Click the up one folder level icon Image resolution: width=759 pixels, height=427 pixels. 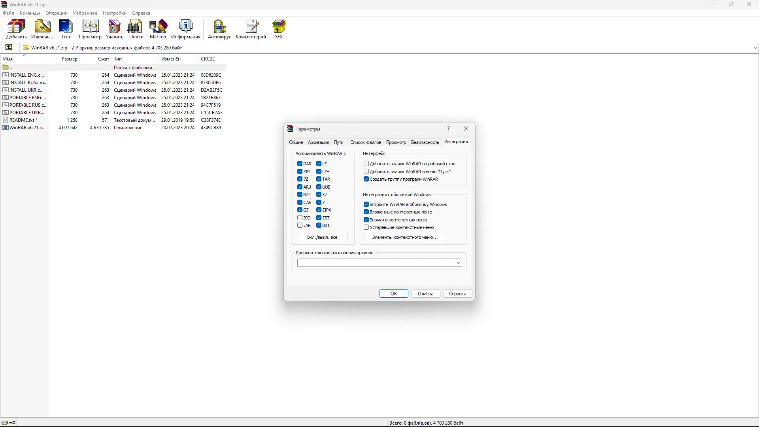tap(9, 47)
